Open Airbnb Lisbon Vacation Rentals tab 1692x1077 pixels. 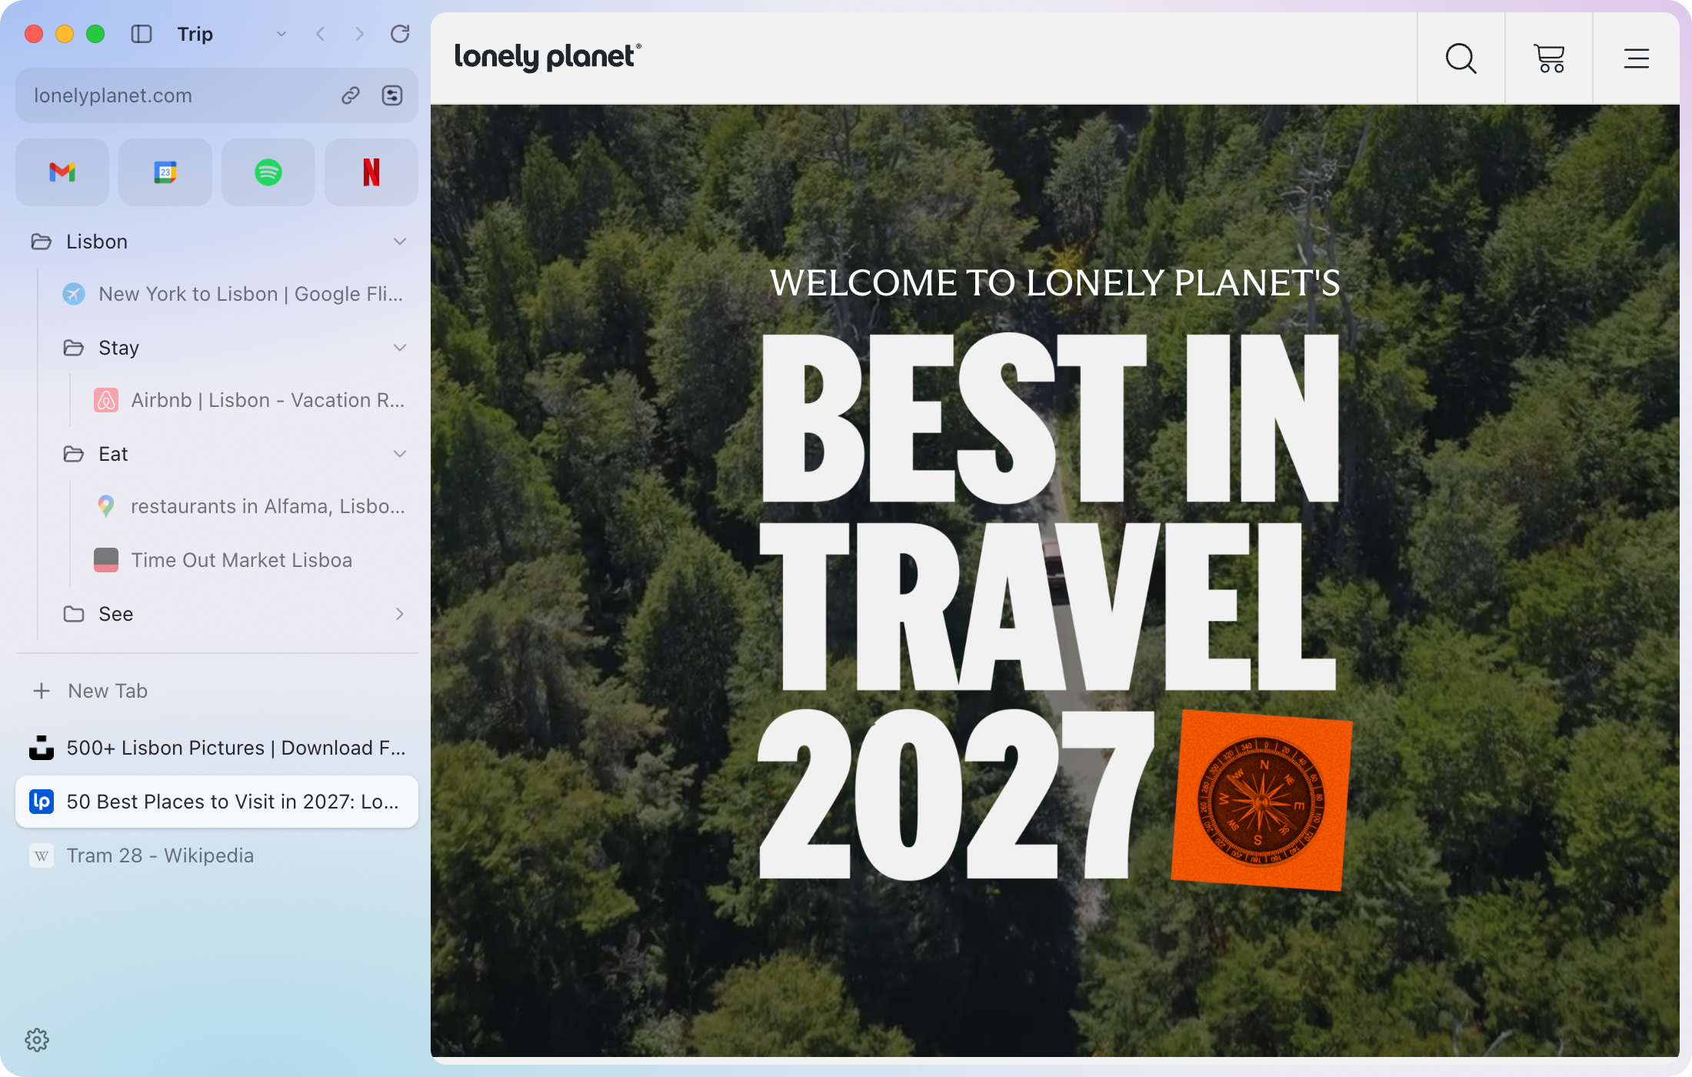click(249, 400)
